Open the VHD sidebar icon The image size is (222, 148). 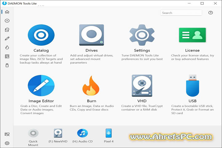tap(7, 56)
